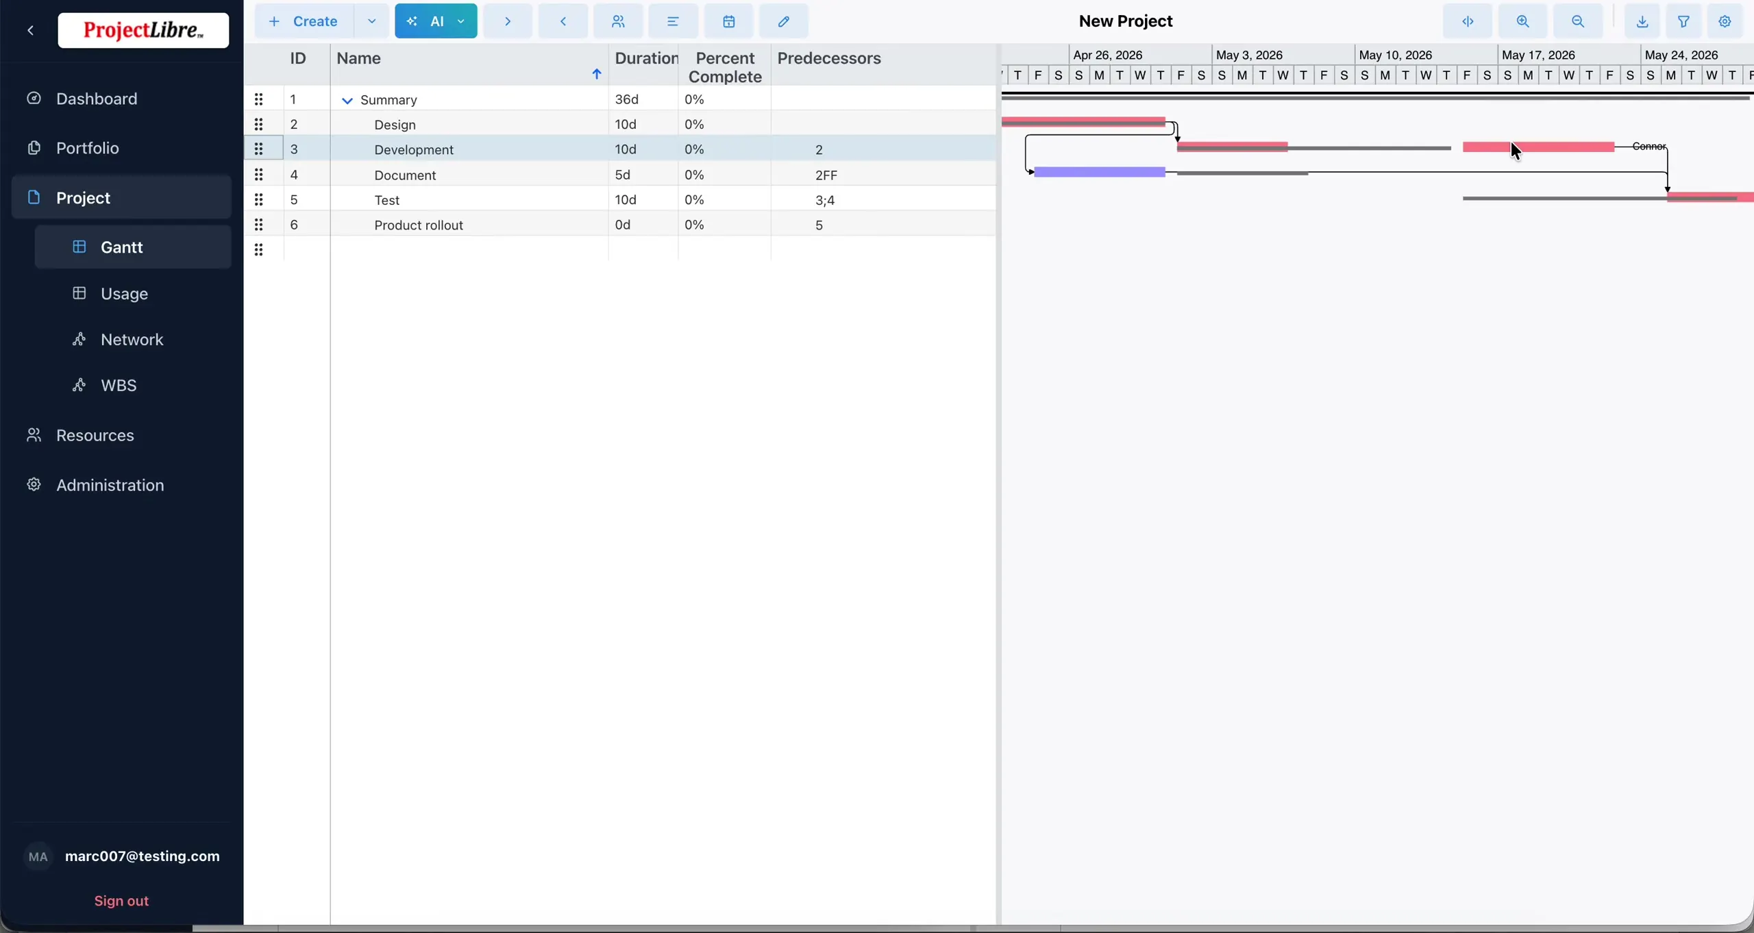Switch to the Network view
This screenshot has height=933, width=1754.
[133, 339]
